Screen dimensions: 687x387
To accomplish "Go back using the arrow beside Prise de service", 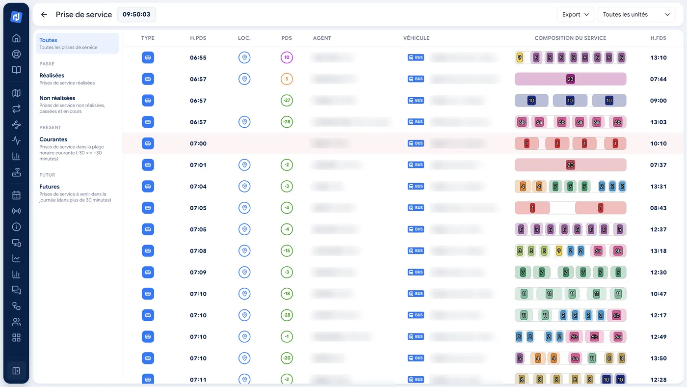I will tap(44, 15).
